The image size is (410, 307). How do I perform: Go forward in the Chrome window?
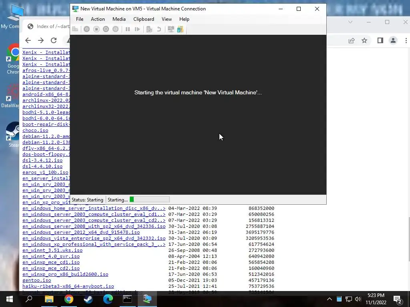click(x=40, y=40)
